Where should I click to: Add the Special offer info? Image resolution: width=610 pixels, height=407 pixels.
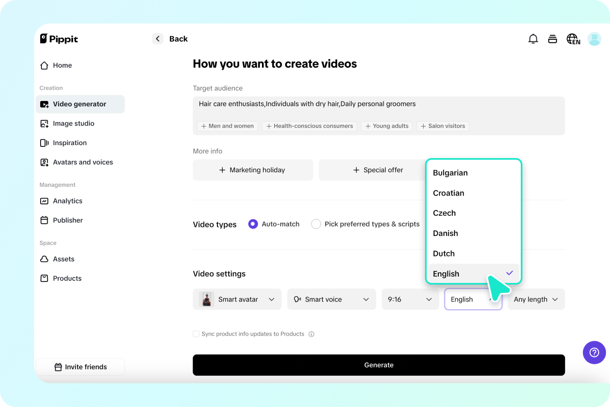coord(378,170)
